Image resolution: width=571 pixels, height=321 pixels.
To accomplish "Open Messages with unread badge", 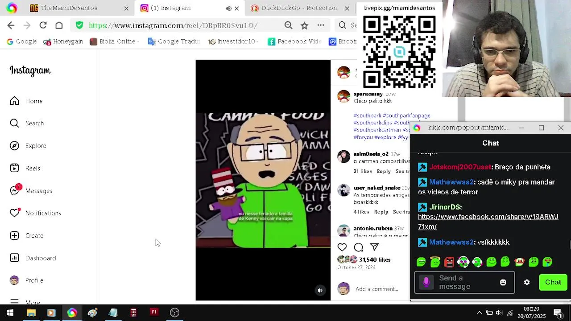I will point(30,191).
